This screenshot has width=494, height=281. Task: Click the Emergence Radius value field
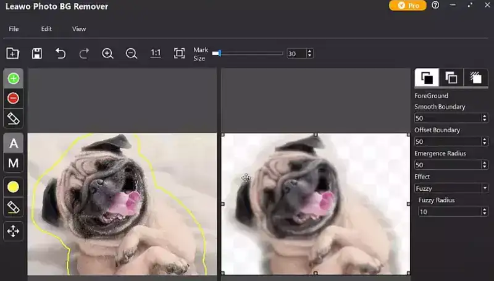point(447,165)
